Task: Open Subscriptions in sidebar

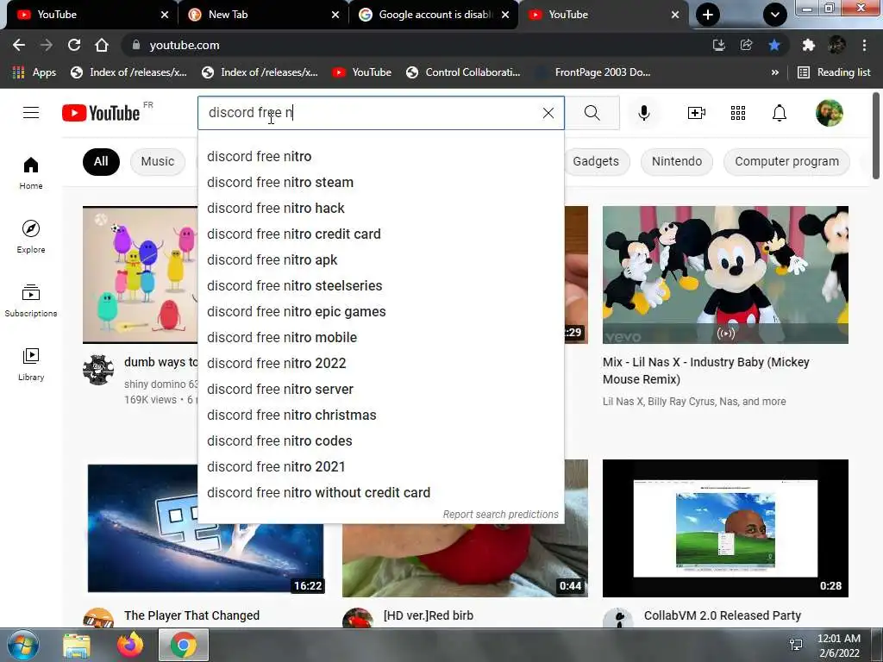Action: pos(31,301)
